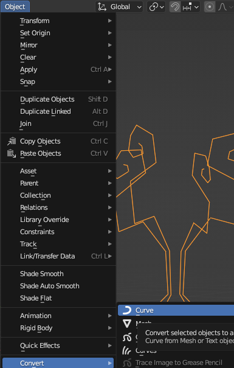The height and width of the screenshot is (368, 234).
Task: Toggle the snap magnet button
Action: pyautogui.click(x=175, y=7)
